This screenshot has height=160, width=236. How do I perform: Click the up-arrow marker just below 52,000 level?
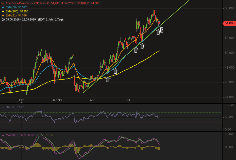[x=142, y=46]
